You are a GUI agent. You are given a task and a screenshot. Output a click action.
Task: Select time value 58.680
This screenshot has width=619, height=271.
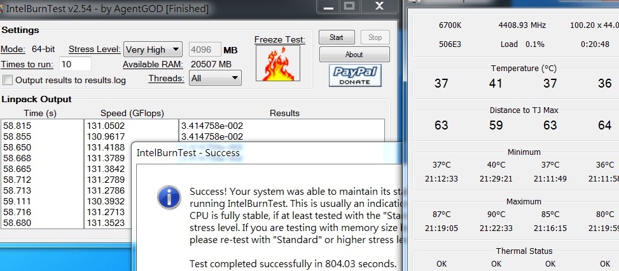coord(17,223)
